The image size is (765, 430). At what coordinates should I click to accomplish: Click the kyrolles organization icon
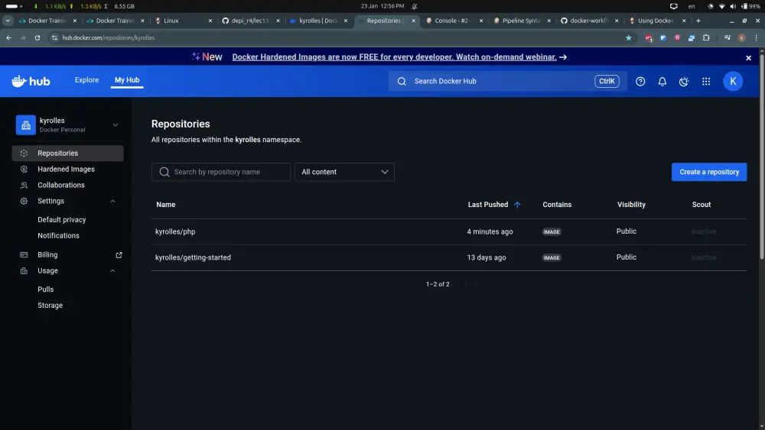[26, 124]
